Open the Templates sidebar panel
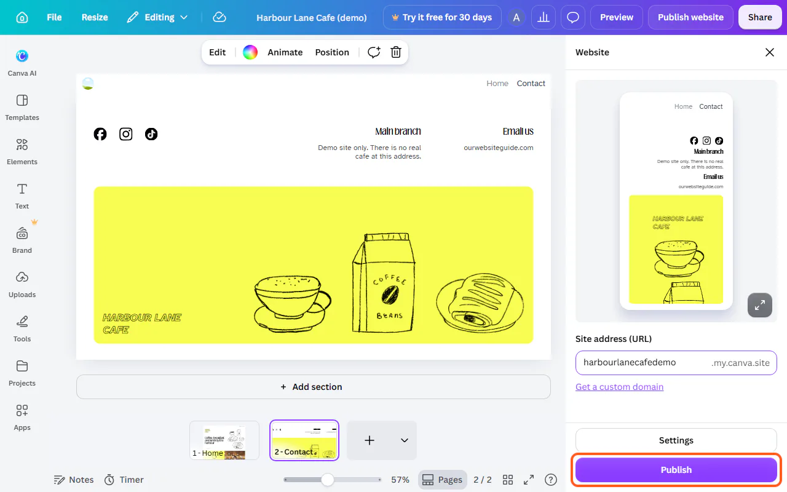 (22, 107)
